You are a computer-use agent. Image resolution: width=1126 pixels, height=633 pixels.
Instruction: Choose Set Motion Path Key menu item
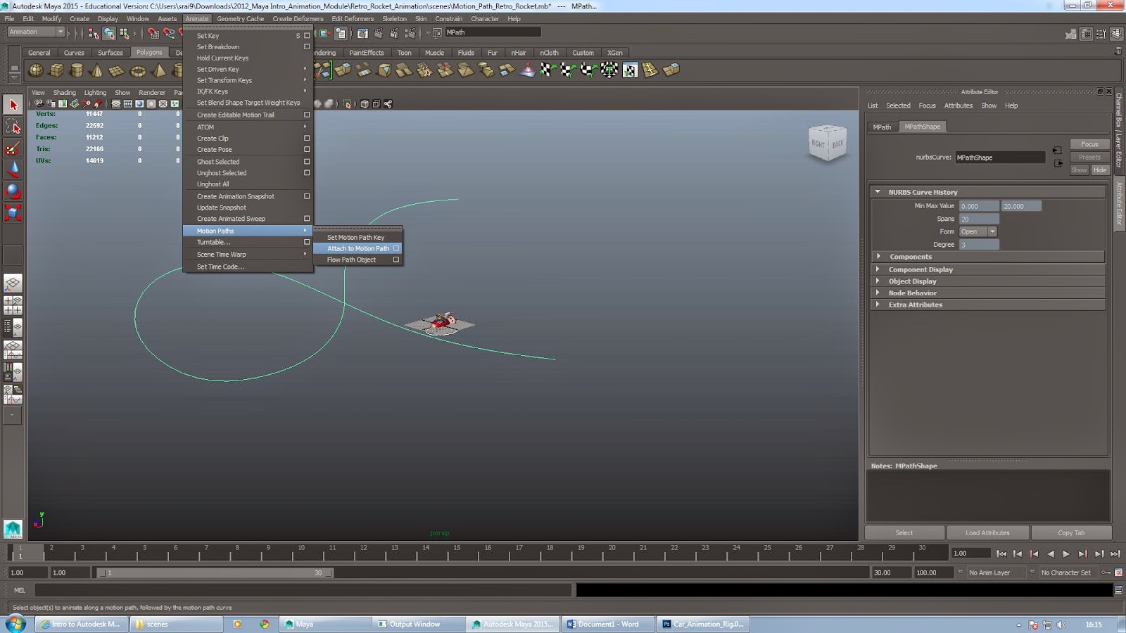pyautogui.click(x=355, y=237)
